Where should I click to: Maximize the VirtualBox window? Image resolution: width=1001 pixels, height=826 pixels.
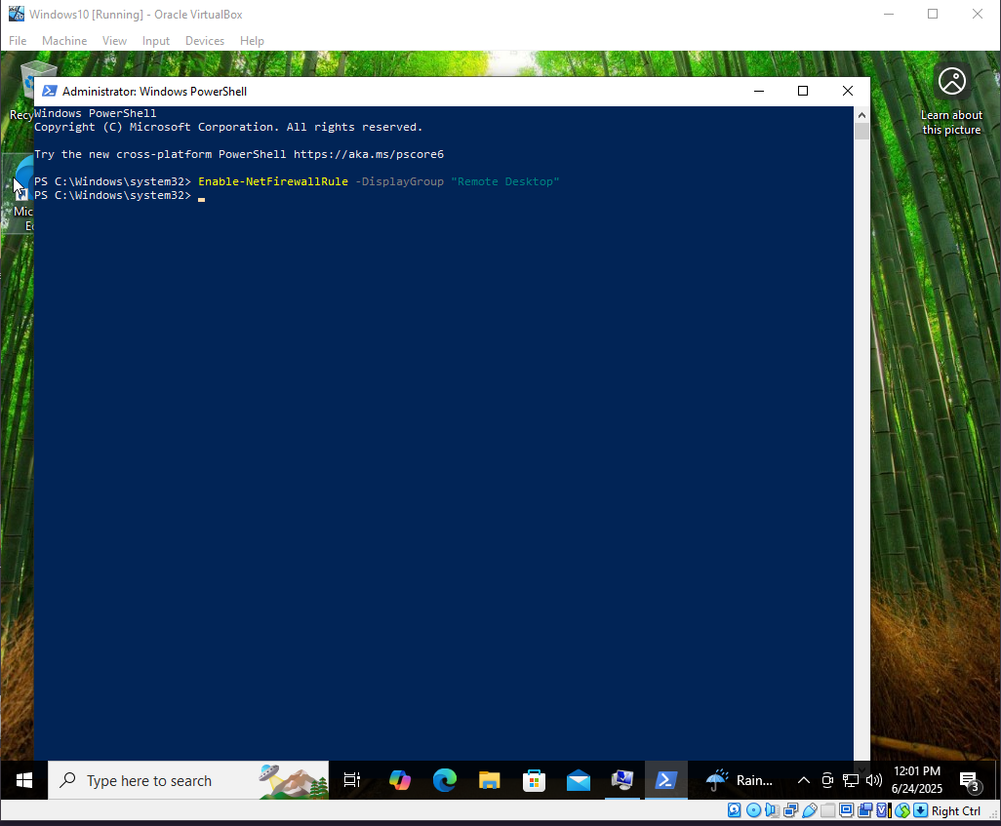pyautogui.click(x=933, y=14)
